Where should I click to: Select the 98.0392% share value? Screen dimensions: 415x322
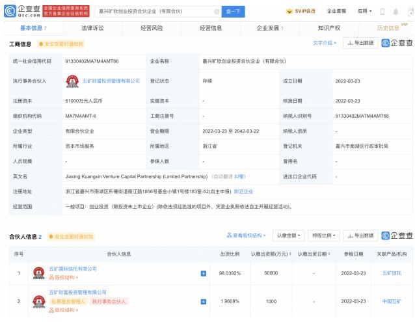coord(230,273)
